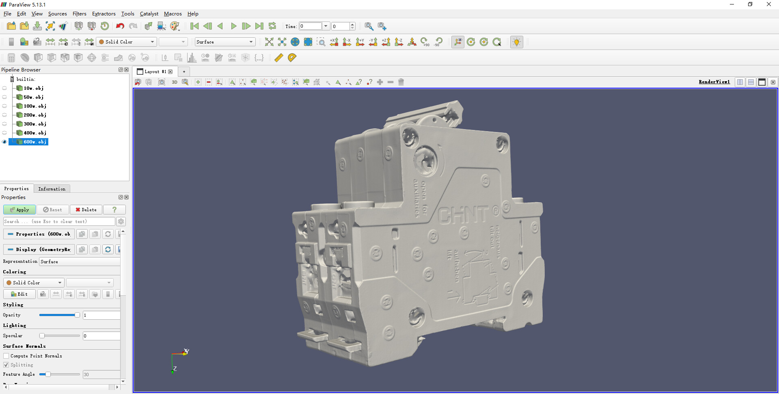Viewport: 779px width, 394px height.
Task: Open the Solid Color dropdown in toolbar
Action: pos(126,42)
